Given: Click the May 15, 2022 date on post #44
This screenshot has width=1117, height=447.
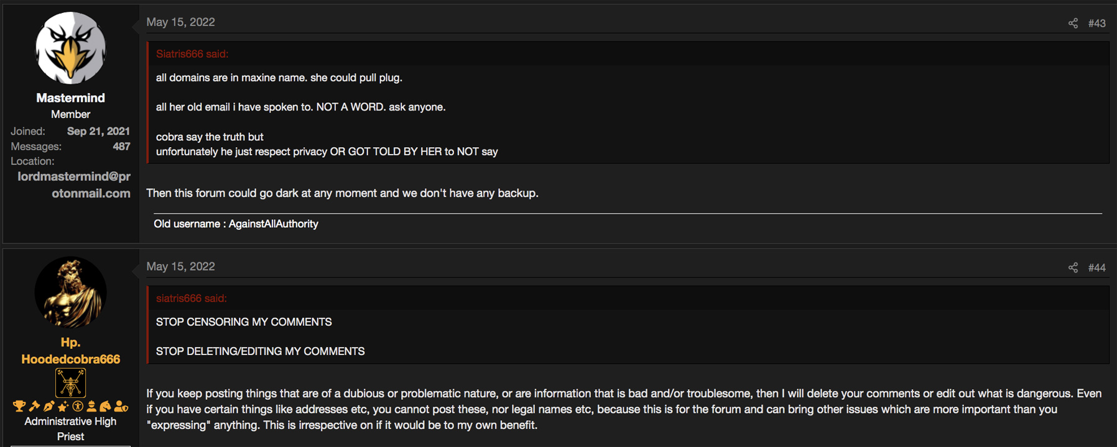Looking at the screenshot, I should point(180,266).
